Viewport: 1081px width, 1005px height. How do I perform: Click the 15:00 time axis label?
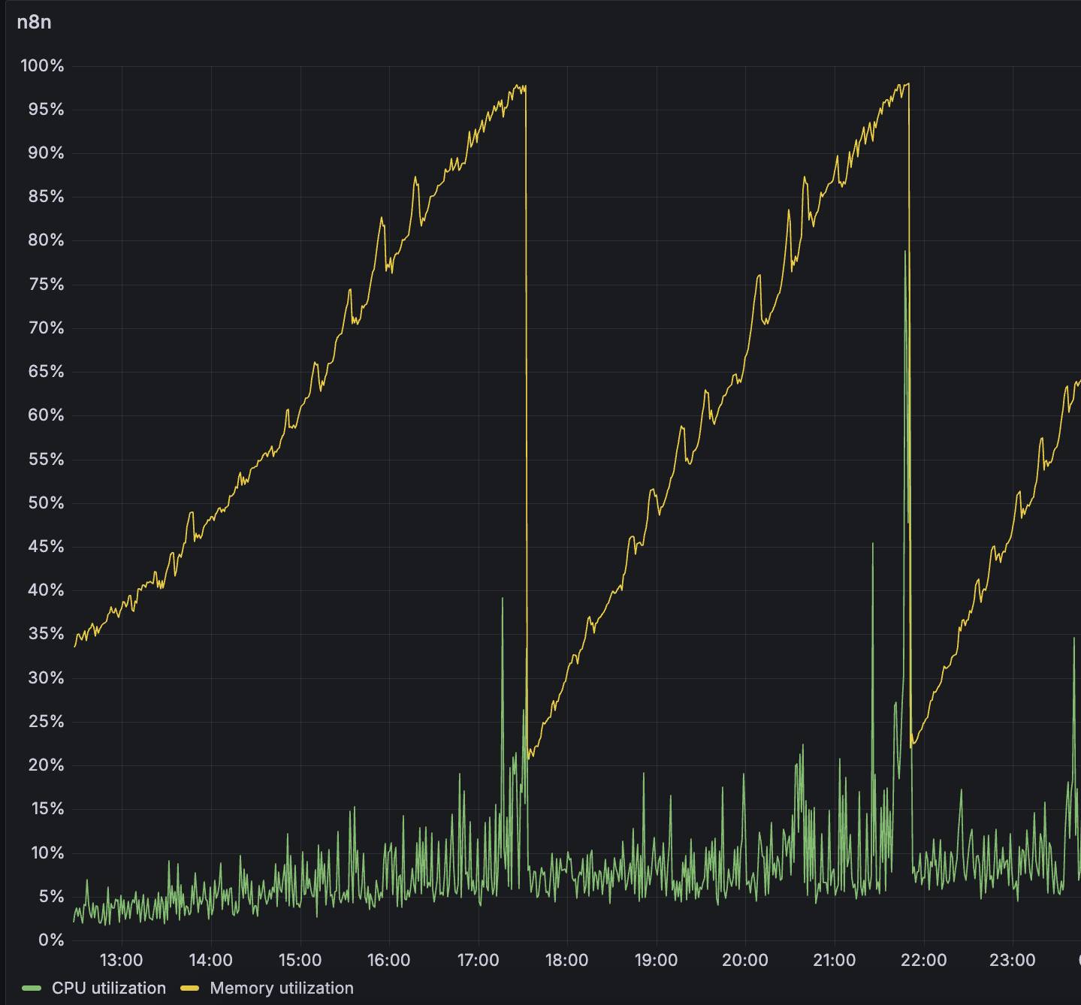(x=300, y=960)
